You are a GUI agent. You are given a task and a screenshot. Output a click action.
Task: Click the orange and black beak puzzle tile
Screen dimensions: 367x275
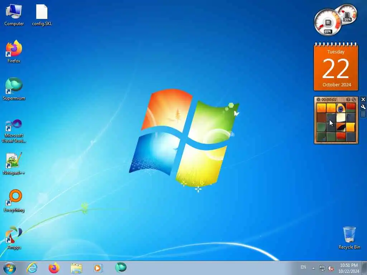(341, 127)
